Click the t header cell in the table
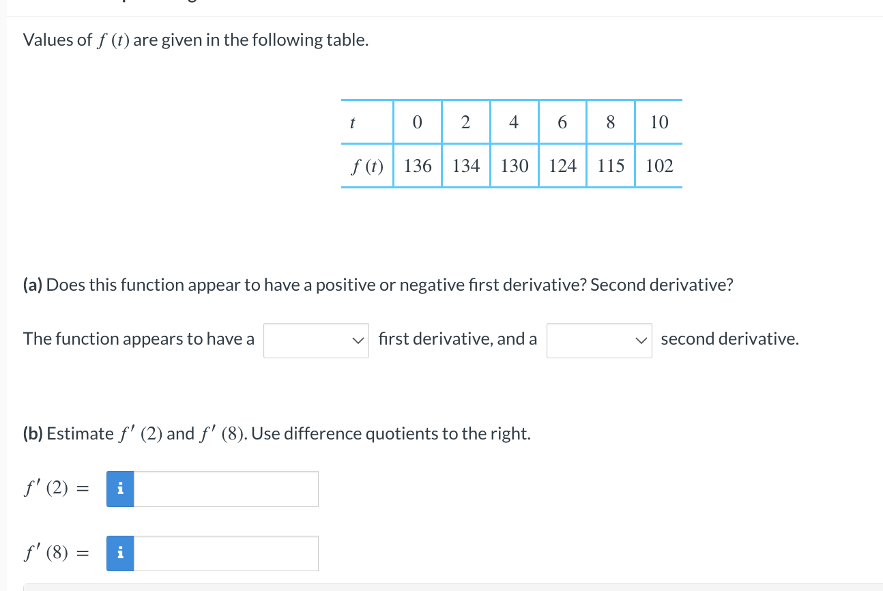Viewport: 883px width, 591px height. pos(352,121)
